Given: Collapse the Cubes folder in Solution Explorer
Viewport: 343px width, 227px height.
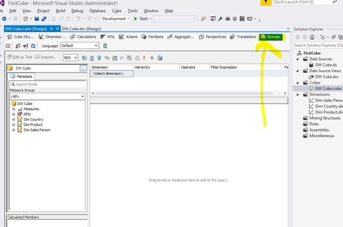Looking at the screenshot, I should click(298, 82).
